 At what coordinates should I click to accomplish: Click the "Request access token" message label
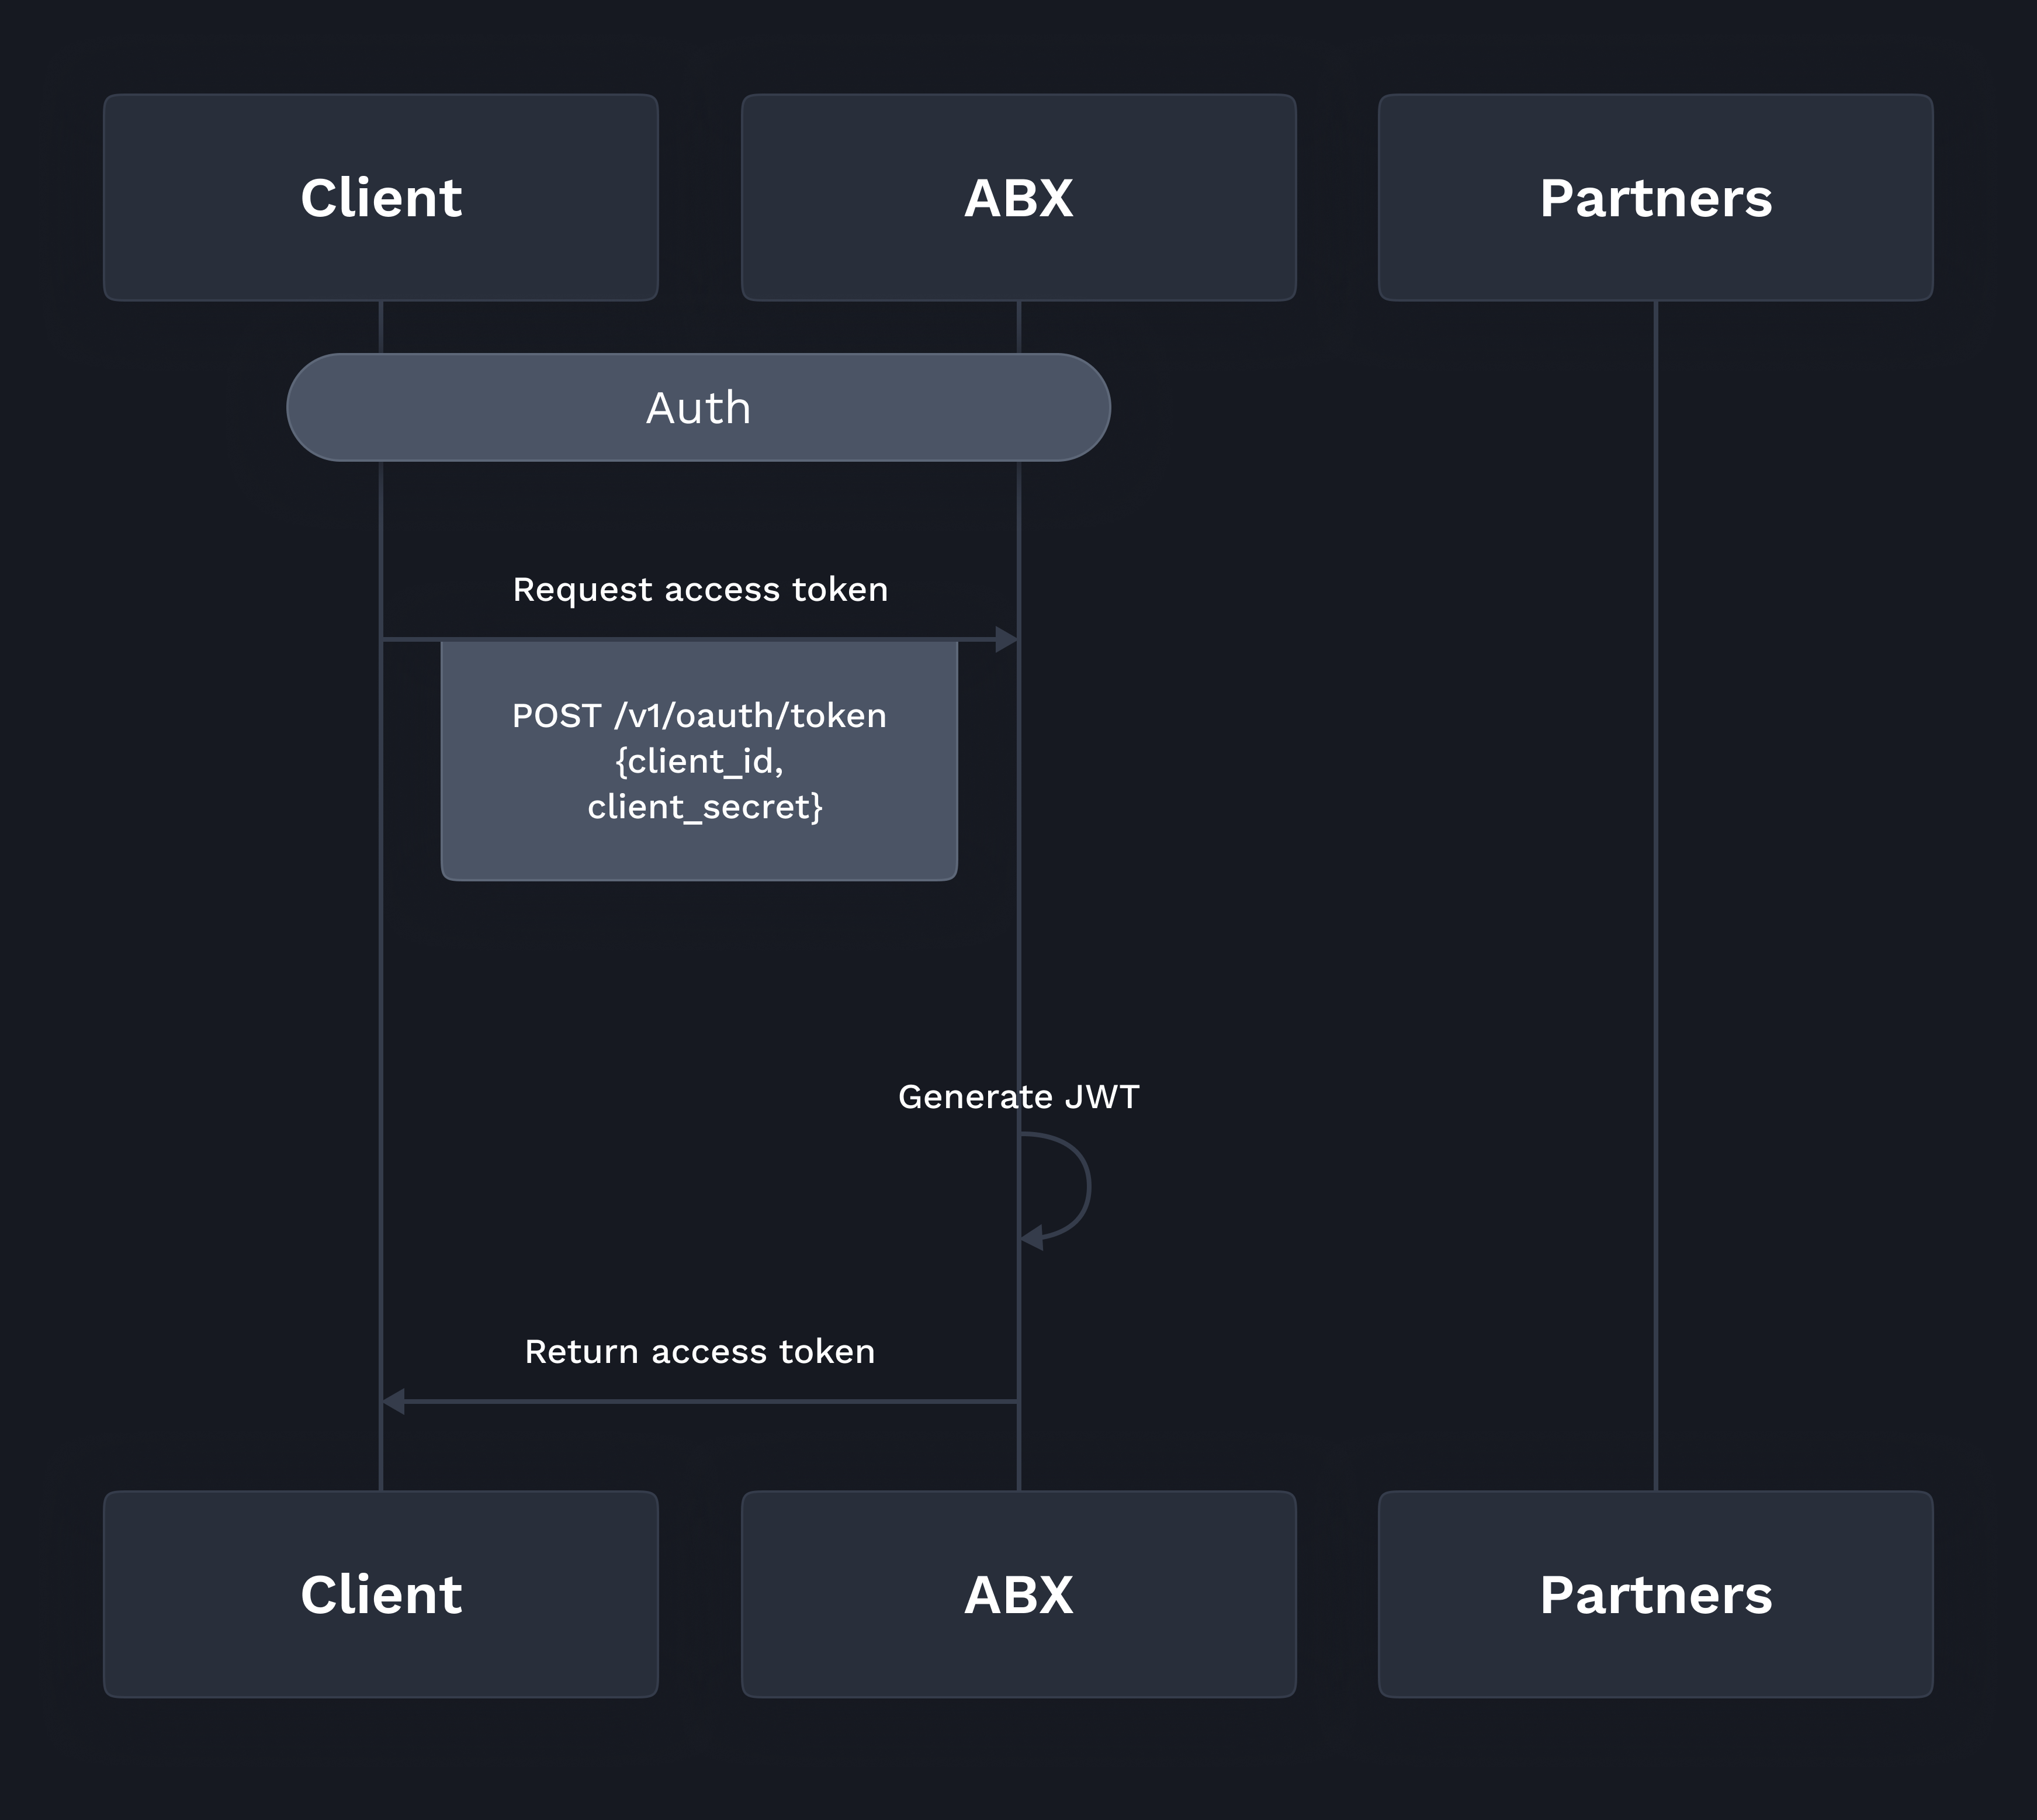click(x=700, y=589)
